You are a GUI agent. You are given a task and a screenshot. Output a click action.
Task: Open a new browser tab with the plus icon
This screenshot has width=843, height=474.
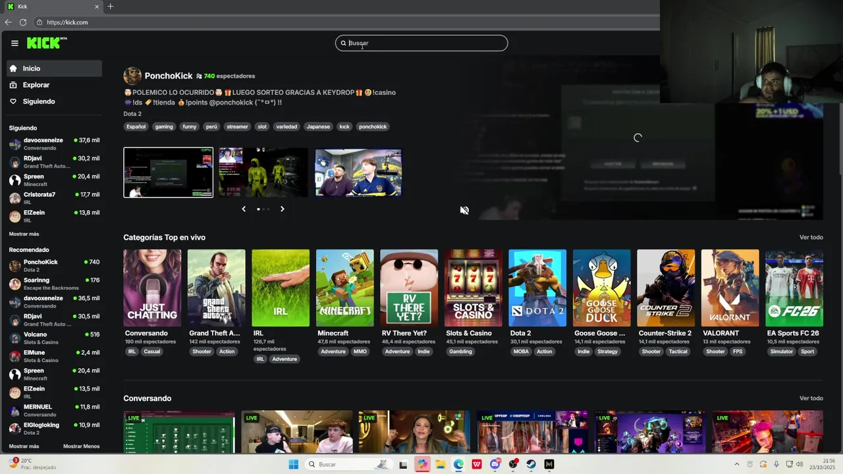(x=110, y=7)
